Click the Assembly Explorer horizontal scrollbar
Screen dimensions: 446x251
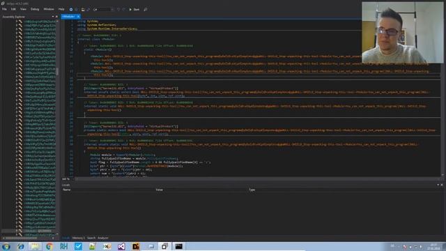[29, 238]
